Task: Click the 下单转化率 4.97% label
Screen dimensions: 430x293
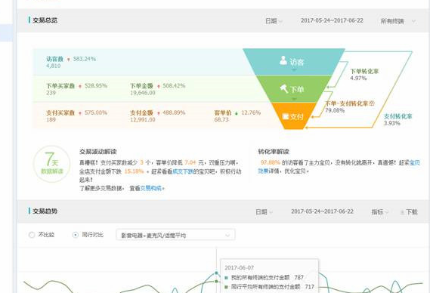Action: 364,75
